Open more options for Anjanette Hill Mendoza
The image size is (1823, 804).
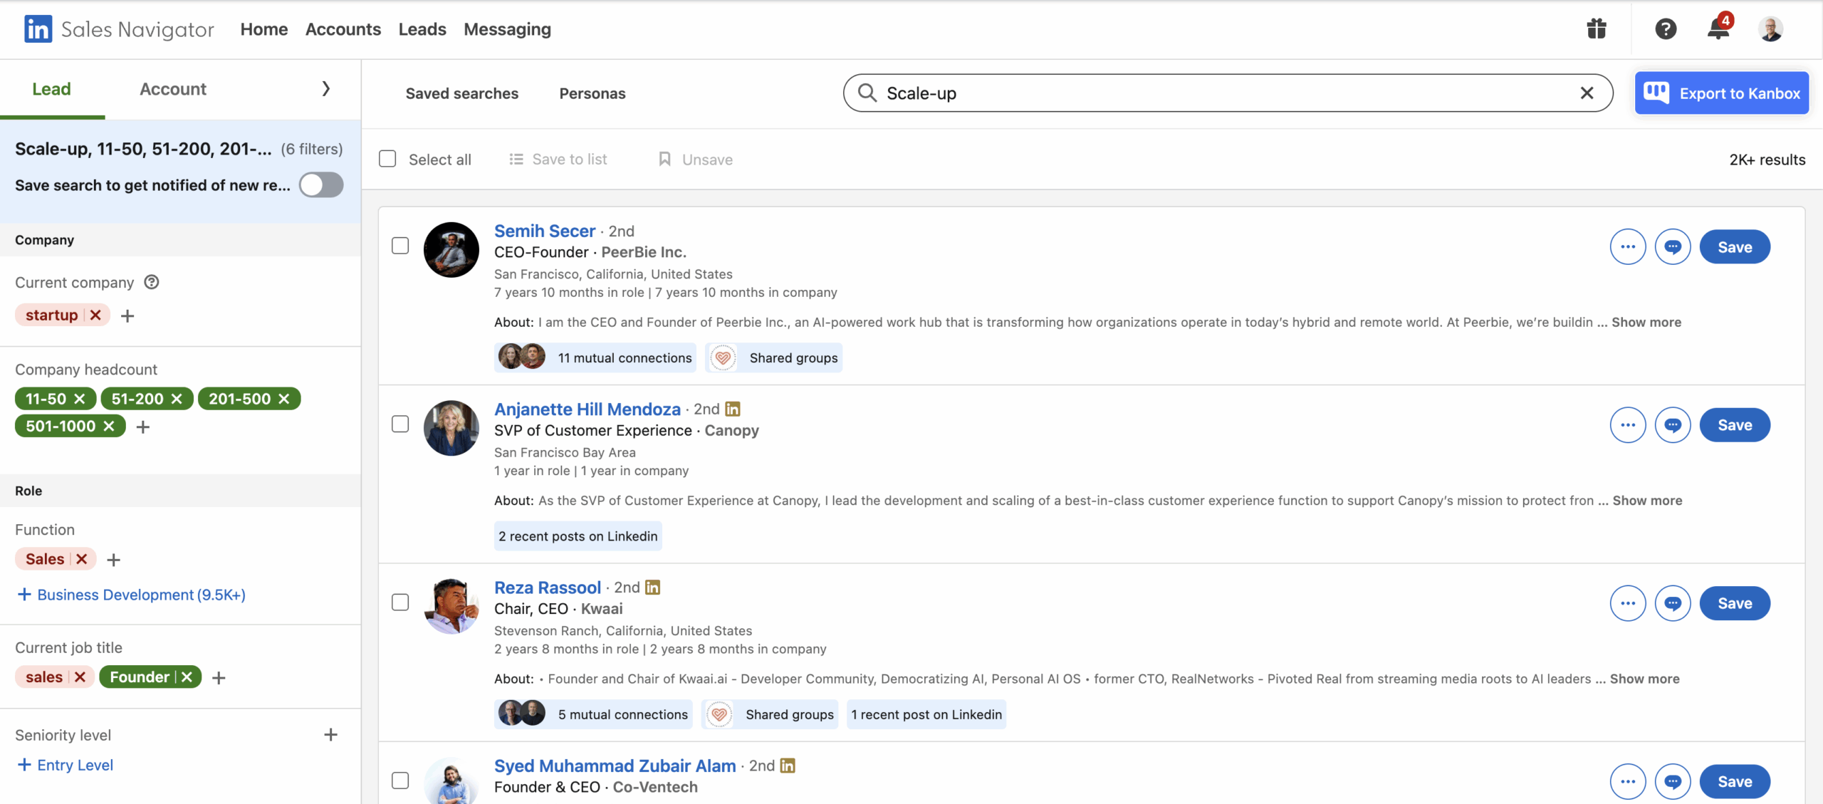point(1628,425)
